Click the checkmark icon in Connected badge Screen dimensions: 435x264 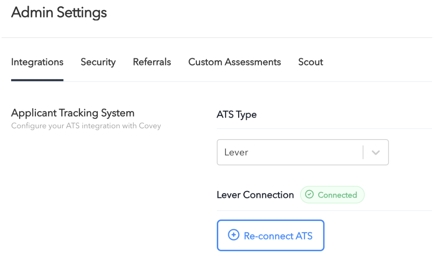tap(309, 194)
